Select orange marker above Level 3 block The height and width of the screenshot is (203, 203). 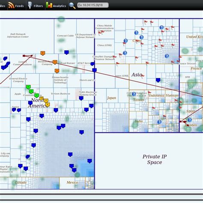[x=43, y=53]
